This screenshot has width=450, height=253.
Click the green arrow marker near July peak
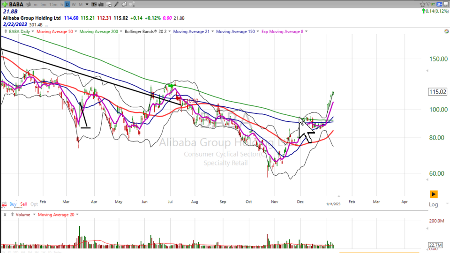click(171, 85)
